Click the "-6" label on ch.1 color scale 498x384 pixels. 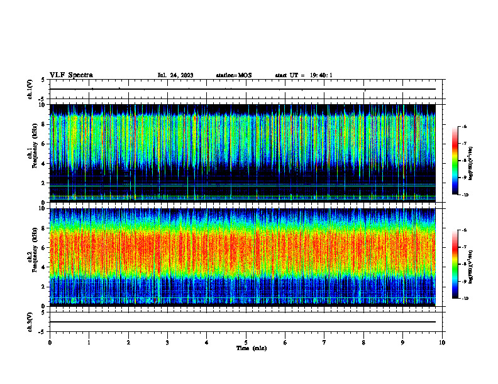coord(464,126)
